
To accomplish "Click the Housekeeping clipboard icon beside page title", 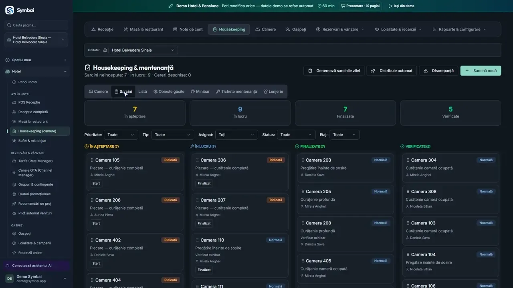I will pos(88,68).
